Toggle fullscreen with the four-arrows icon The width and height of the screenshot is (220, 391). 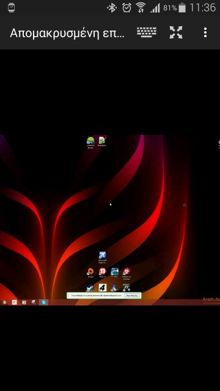pyautogui.click(x=176, y=32)
